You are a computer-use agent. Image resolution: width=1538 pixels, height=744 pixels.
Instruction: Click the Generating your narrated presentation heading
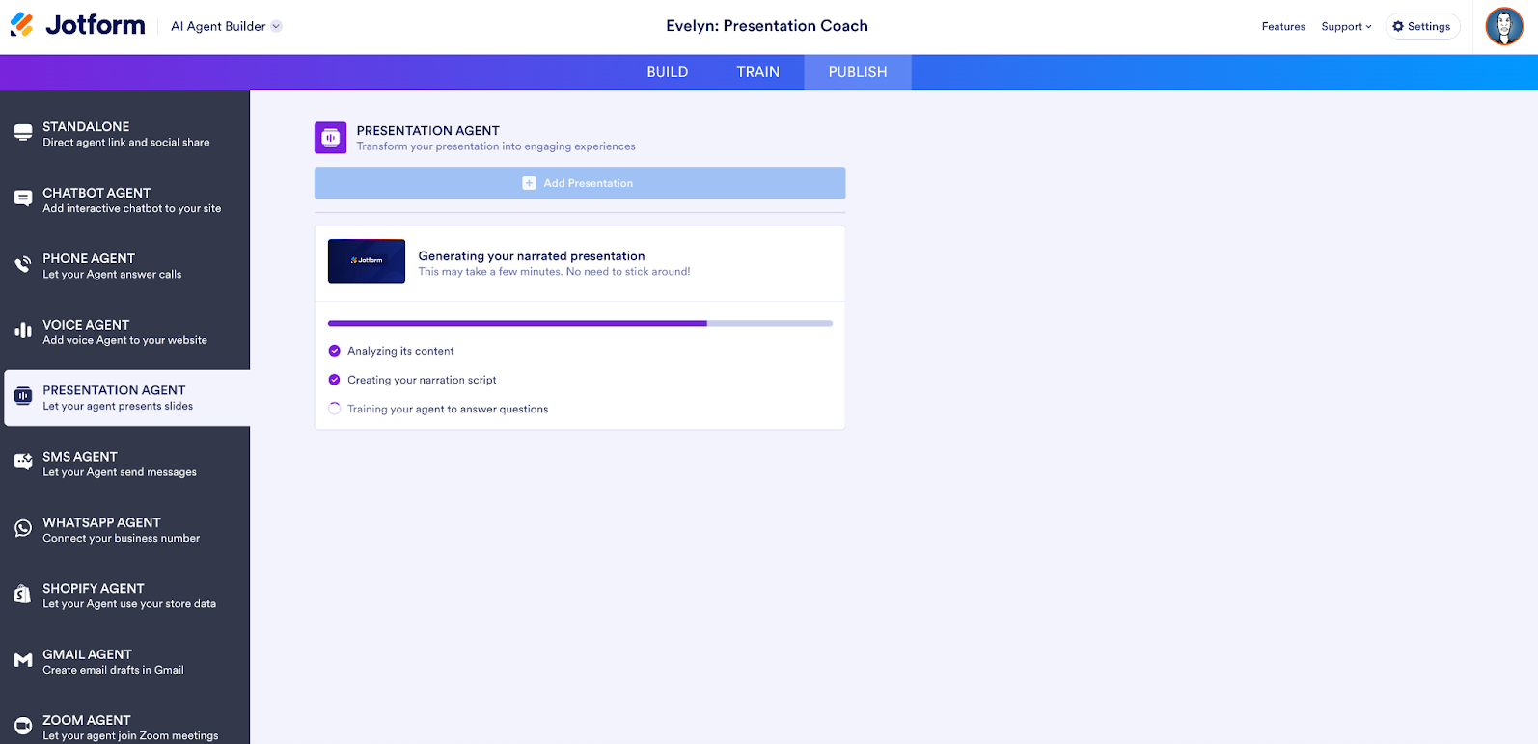[x=532, y=255]
